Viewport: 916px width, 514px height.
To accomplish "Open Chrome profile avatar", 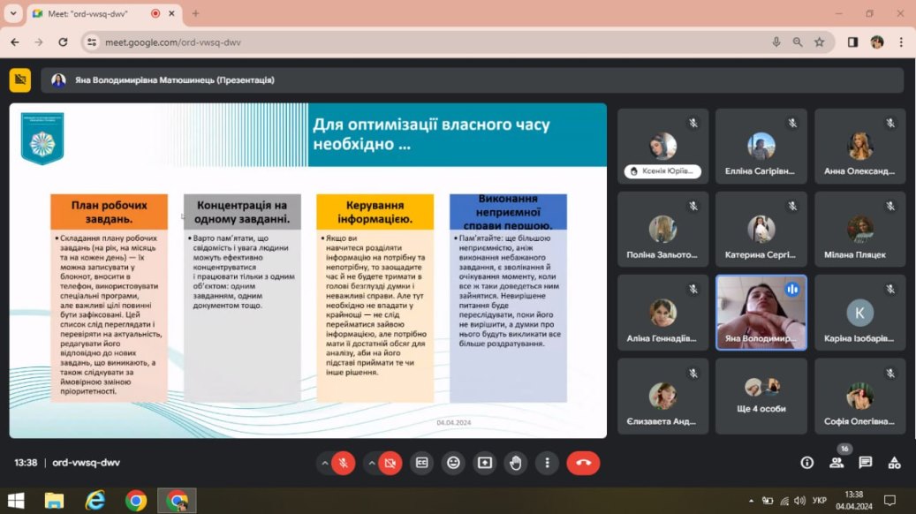I will [877, 42].
